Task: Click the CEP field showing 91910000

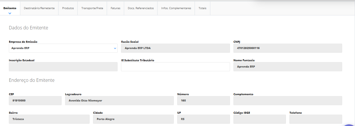Action: (x=35, y=101)
